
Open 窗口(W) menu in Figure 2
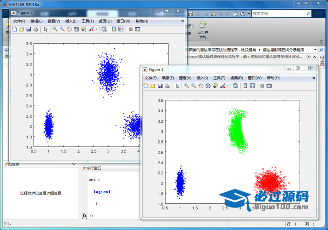(x=255, y=78)
